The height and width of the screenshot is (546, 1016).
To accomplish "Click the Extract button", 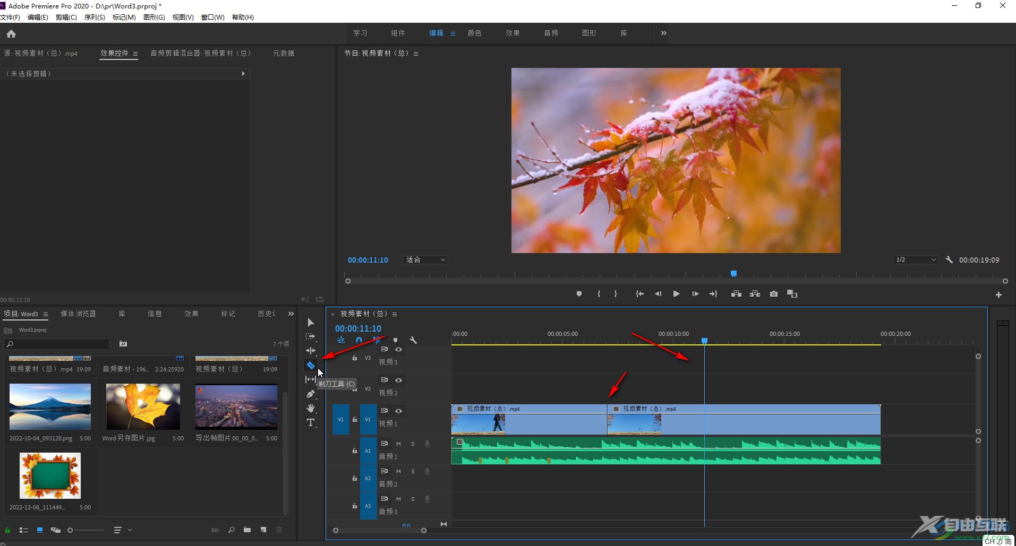I will [755, 294].
